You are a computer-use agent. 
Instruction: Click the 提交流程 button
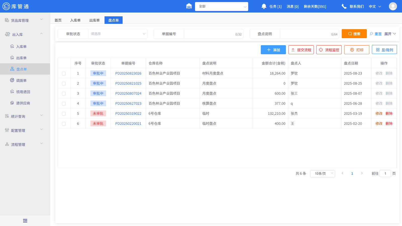[x=301, y=50]
